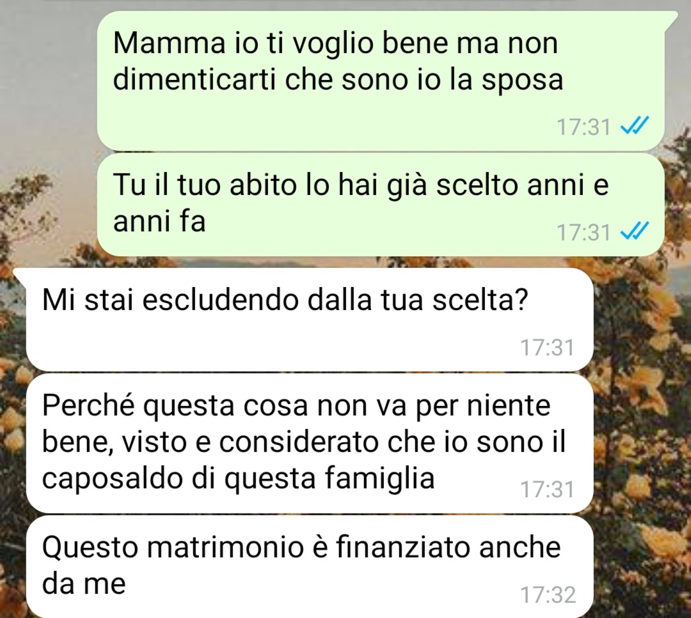The image size is (691, 618).
Task: Tap blue double-check on 'anni fa' message
Action: tap(634, 231)
